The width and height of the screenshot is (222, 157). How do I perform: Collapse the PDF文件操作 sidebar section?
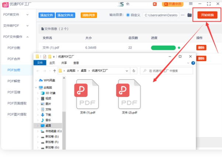tap(28, 37)
